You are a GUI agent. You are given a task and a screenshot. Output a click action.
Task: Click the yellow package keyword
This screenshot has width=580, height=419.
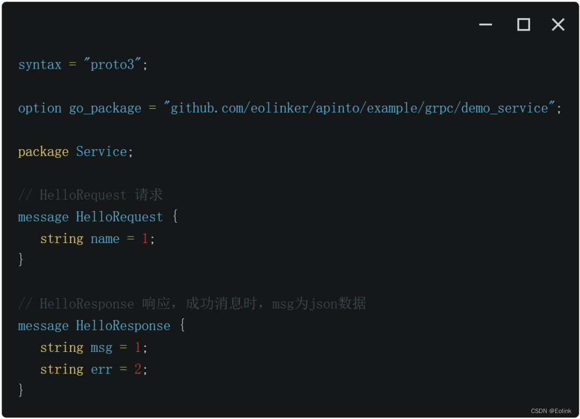point(44,152)
